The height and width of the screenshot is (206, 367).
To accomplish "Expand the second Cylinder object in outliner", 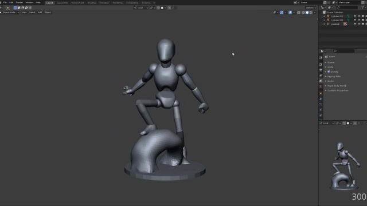I will tap(324, 21).
